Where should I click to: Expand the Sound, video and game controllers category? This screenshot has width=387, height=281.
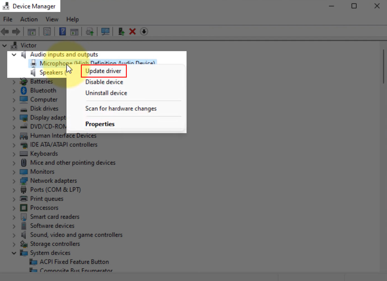tap(14, 235)
